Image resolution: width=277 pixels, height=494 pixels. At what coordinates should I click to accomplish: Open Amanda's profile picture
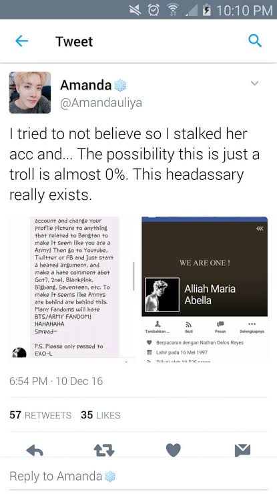pyautogui.click(x=30, y=93)
